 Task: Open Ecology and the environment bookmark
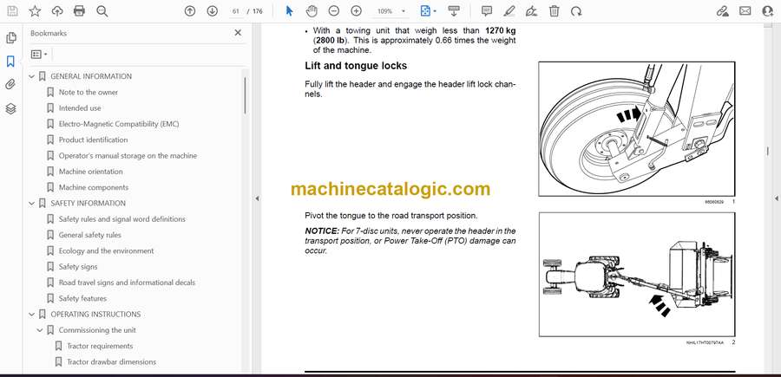(106, 251)
